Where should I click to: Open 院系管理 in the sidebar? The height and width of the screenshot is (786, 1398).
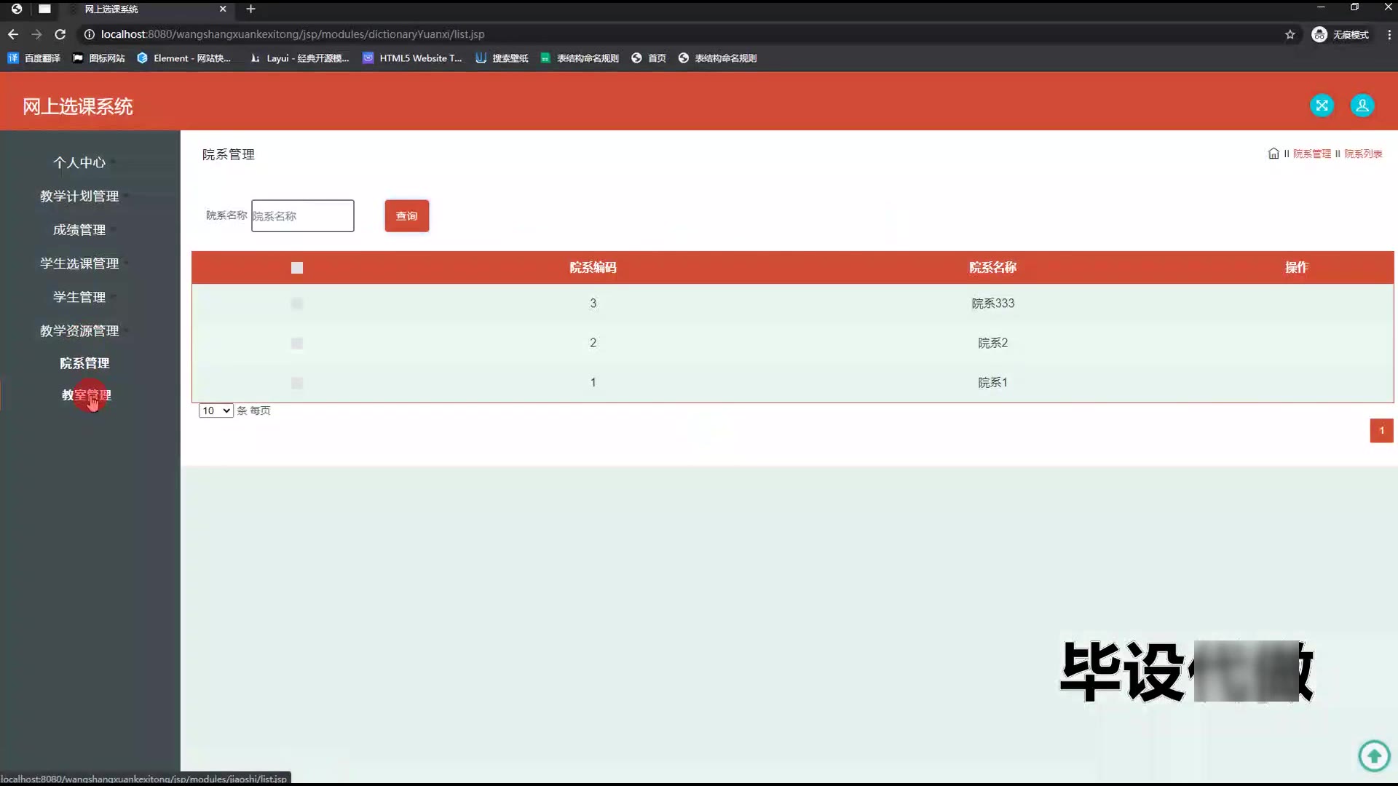click(x=84, y=363)
